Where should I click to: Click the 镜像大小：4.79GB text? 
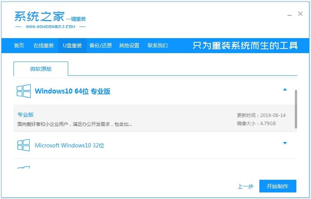[256, 123]
